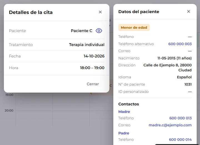The height and width of the screenshot is (145, 200).
Task: Close the Detalles de la cita dialog
Action: click(x=100, y=12)
